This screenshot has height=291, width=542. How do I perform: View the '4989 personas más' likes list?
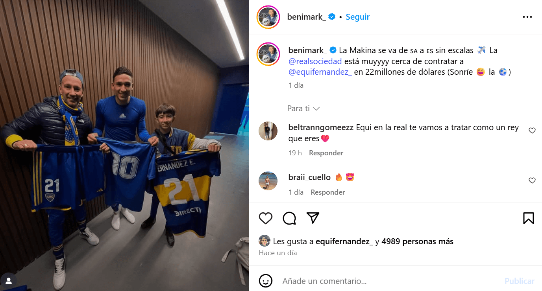coord(417,241)
